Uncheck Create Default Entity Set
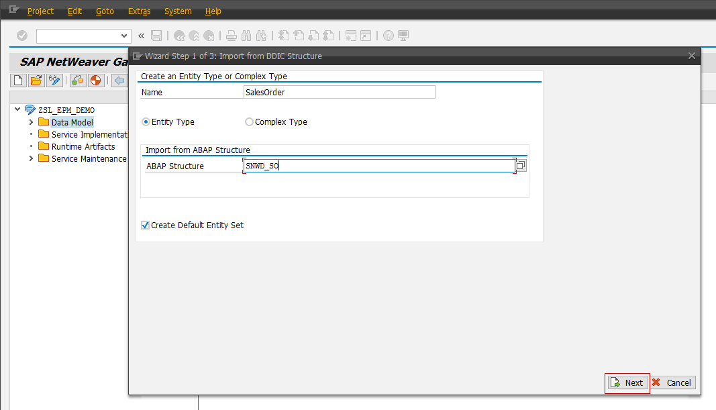 pos(145,225)
